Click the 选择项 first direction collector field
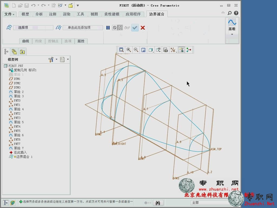This screenshot has height=208, width=277. (x=33, y=28)
